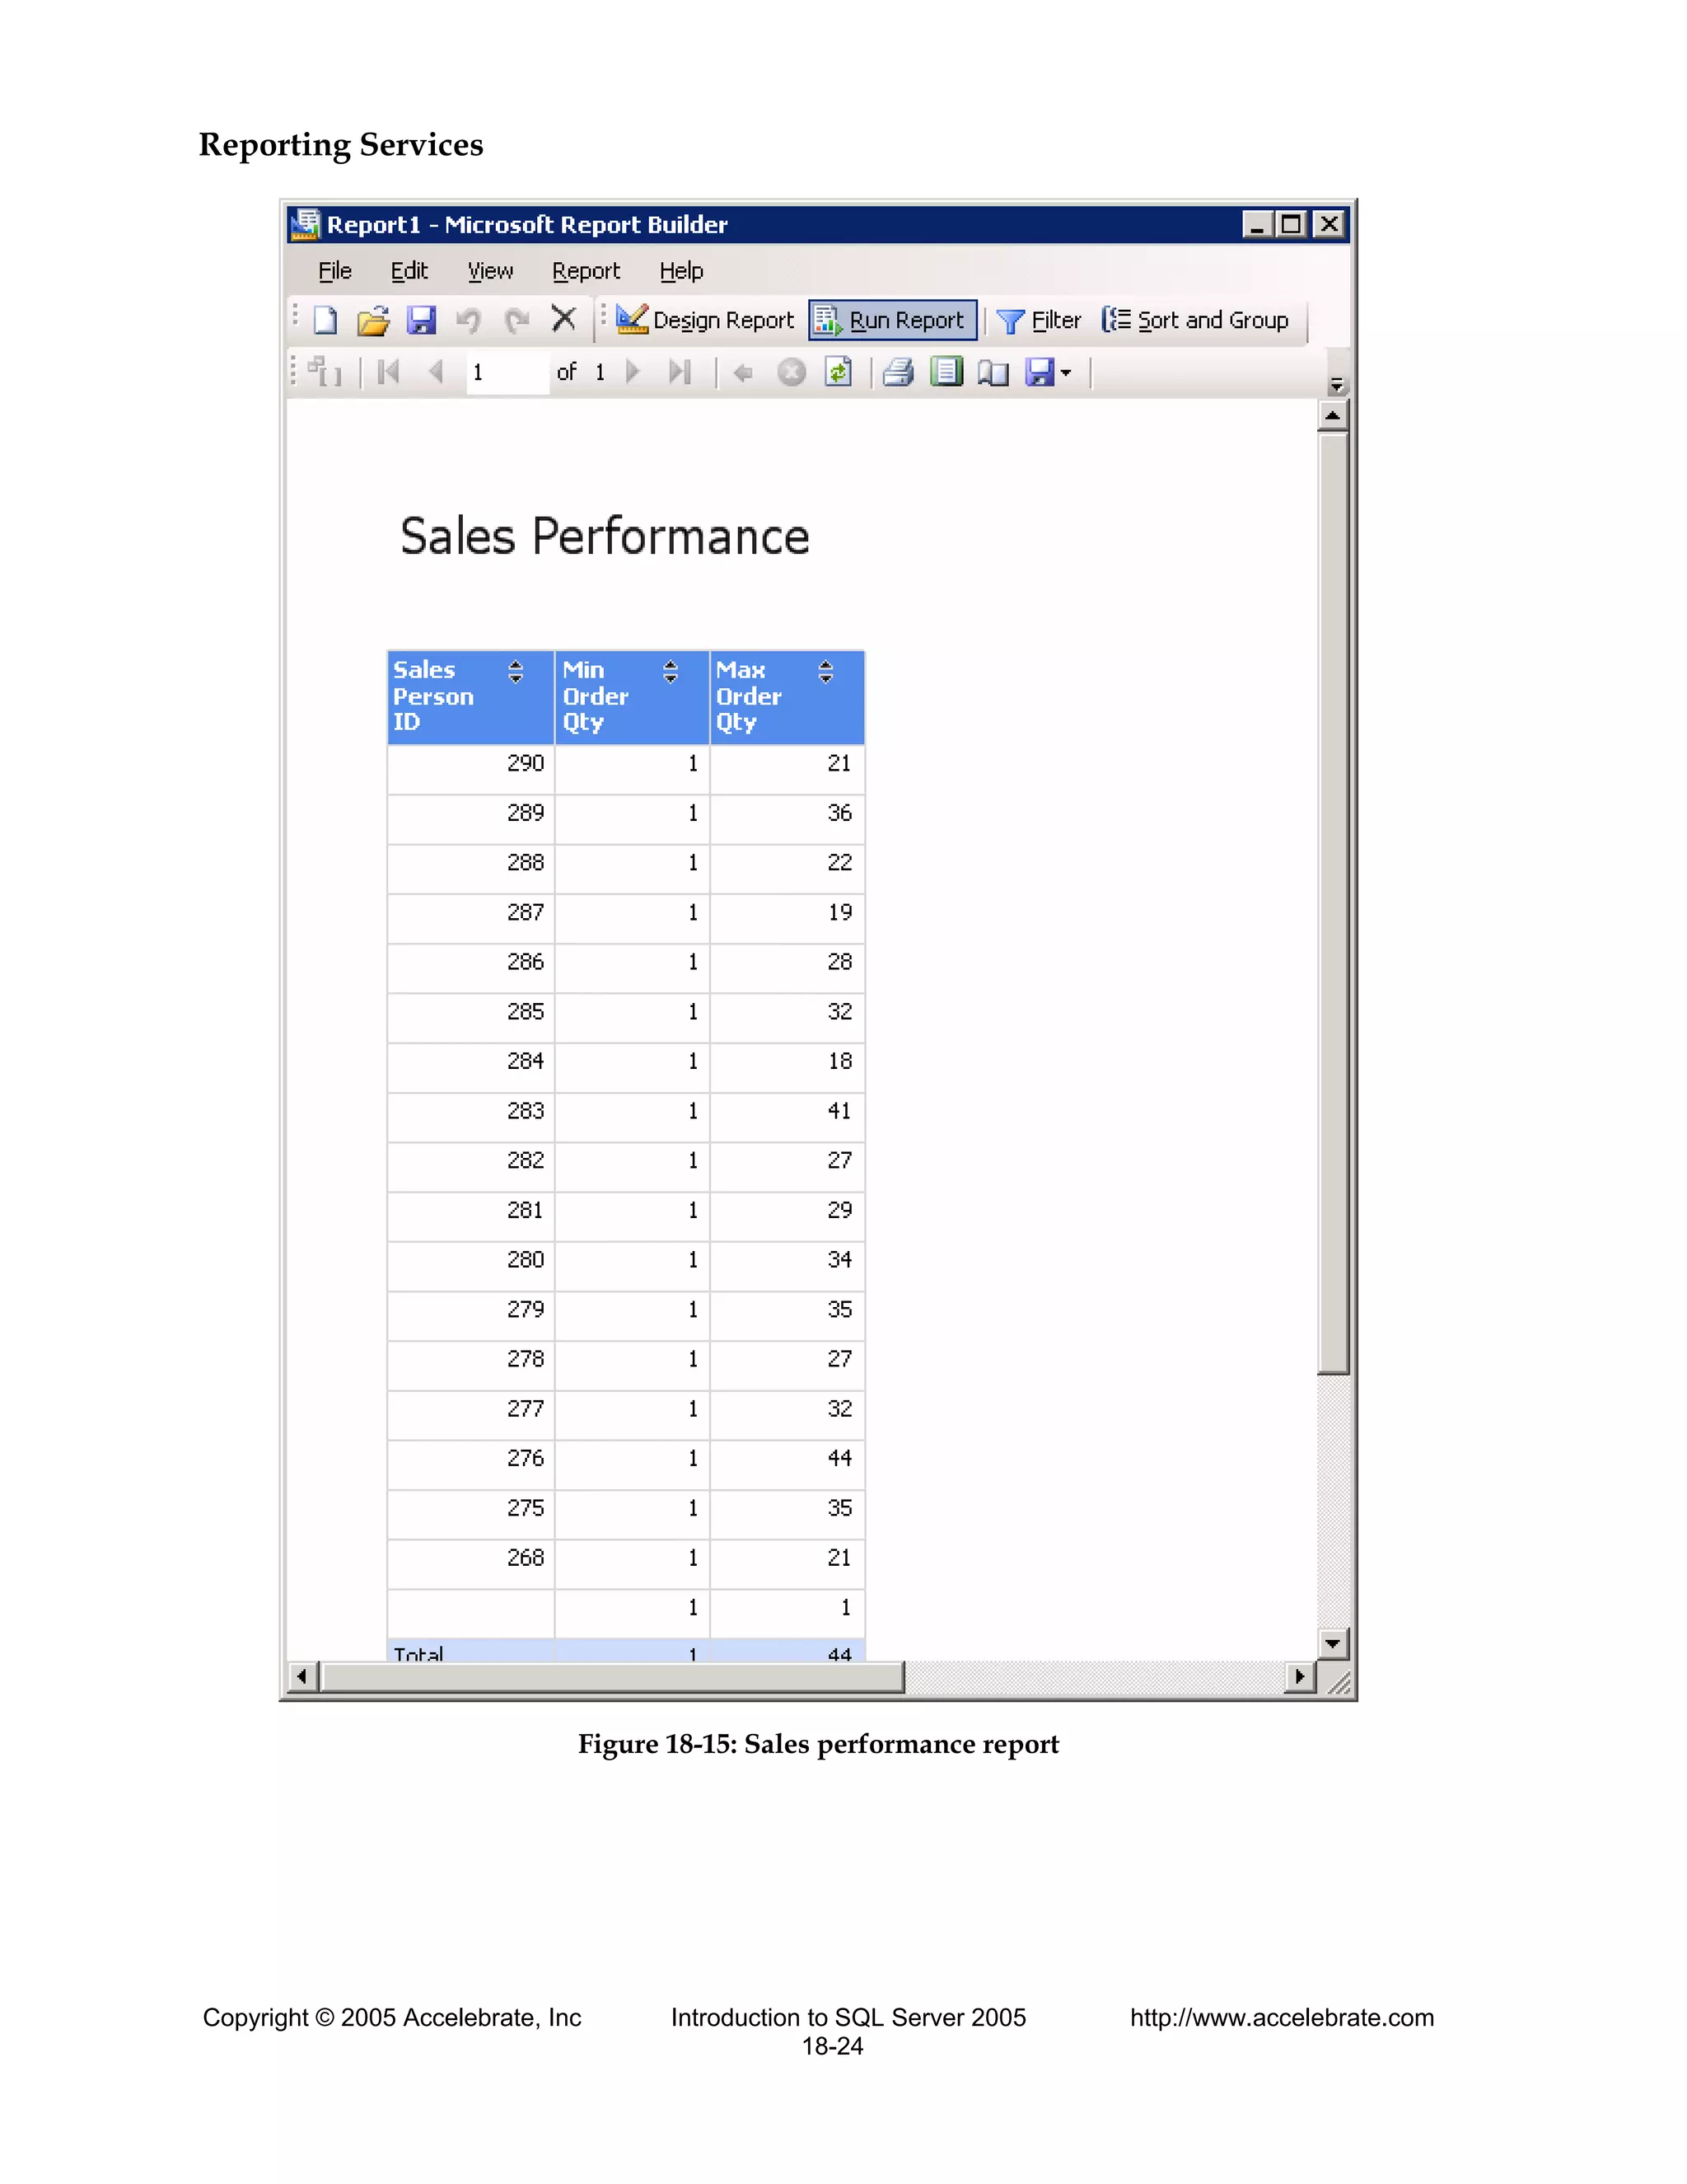
Task: Click the horizontal scrollbar left arrow
Action: tap(303, 1677)
